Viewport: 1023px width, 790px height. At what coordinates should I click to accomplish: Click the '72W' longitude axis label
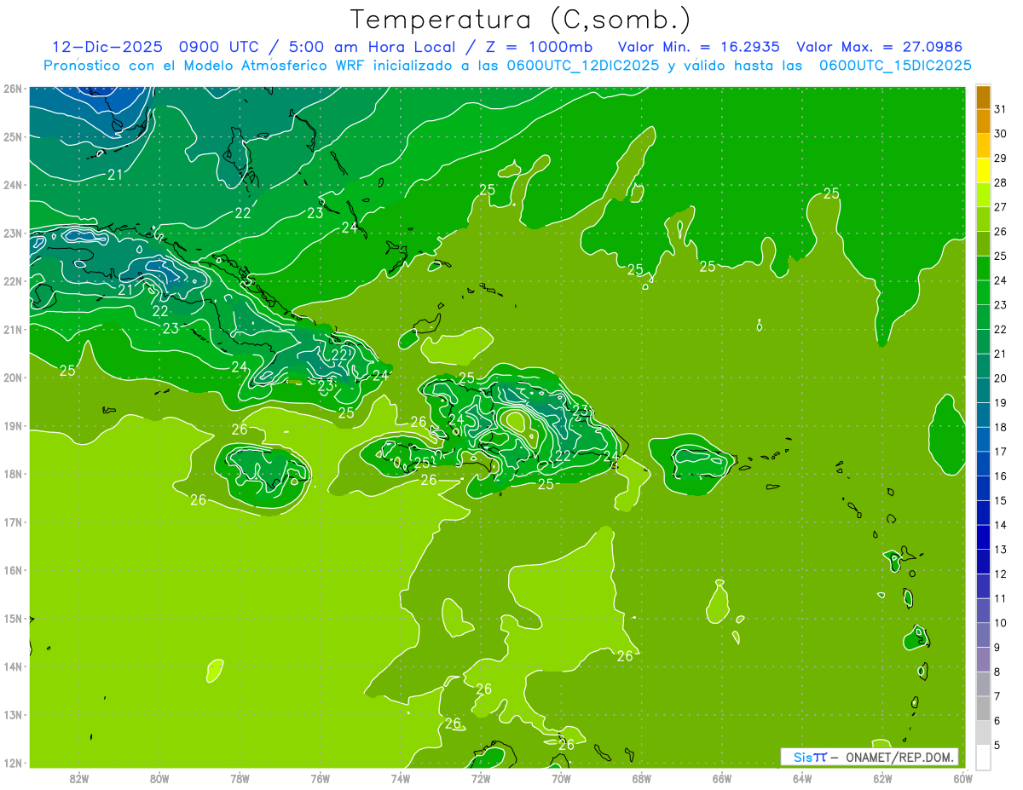pyautogui.click(x=481, y=778)
